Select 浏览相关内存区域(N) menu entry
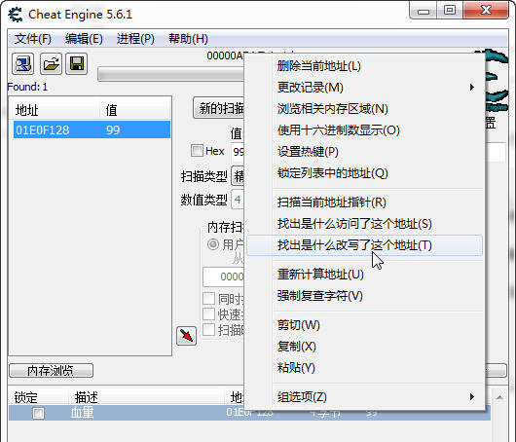 365,109
